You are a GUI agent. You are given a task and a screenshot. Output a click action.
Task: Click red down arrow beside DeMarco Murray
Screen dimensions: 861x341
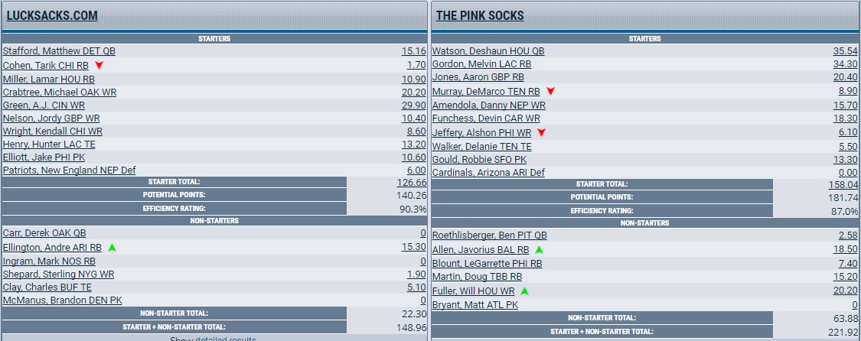coord(550,92)
